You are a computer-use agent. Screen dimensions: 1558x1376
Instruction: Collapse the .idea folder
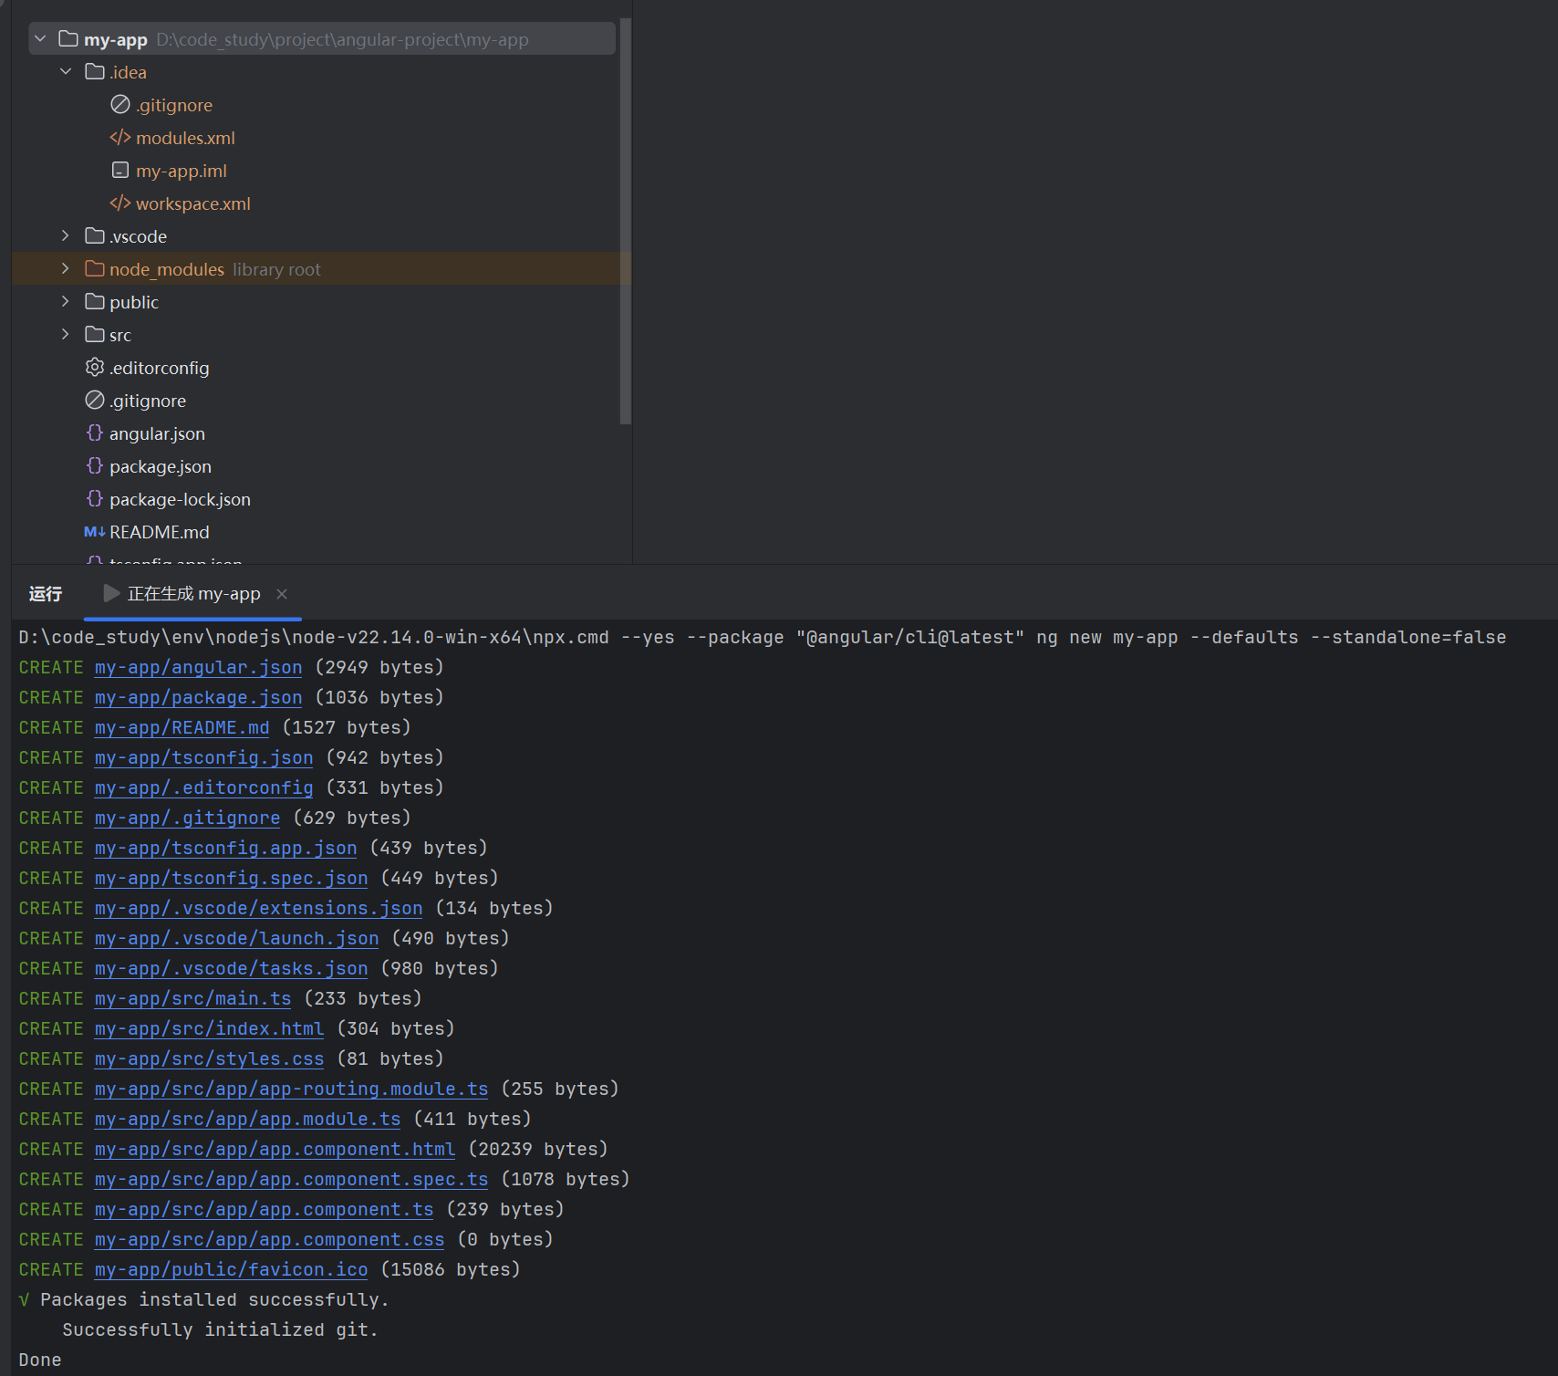tap(65, 71)
